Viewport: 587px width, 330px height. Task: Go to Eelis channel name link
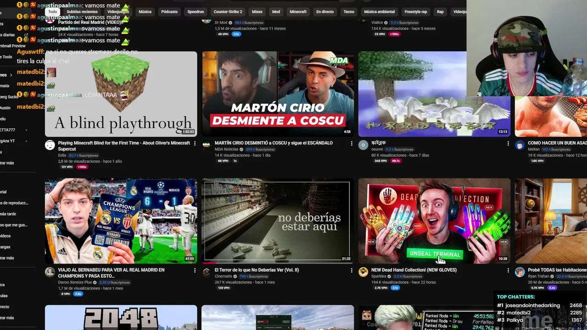point(62,155)
